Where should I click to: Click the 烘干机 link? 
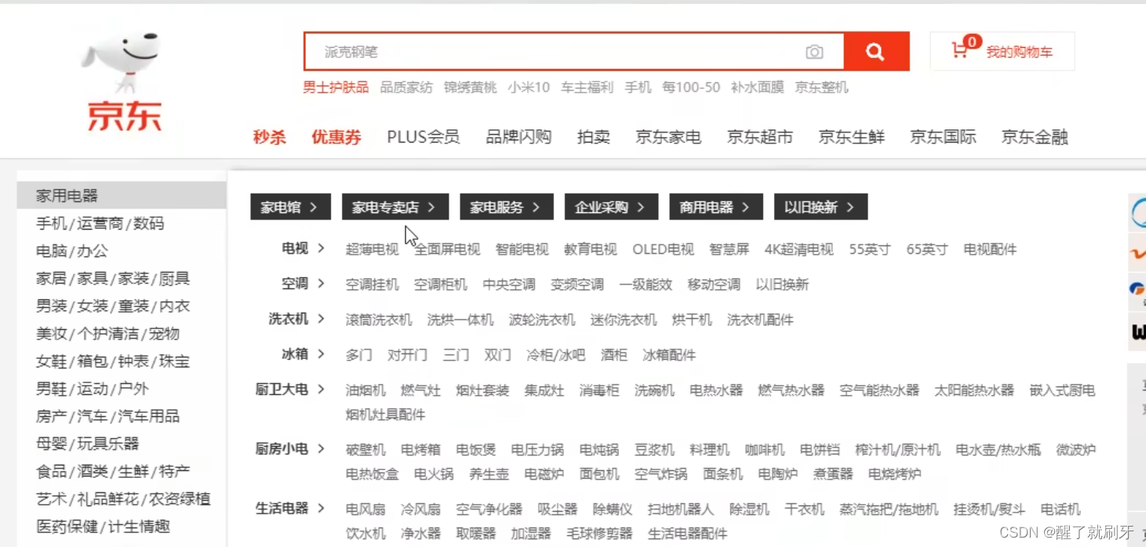(x=692, y=320)
